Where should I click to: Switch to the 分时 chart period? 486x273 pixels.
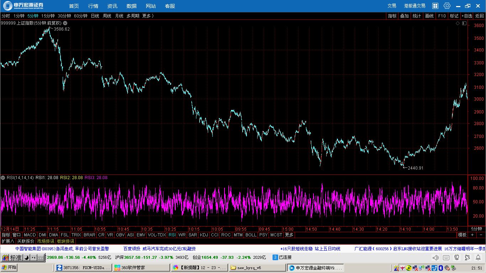pyautogui.click(x=6, y=16)
